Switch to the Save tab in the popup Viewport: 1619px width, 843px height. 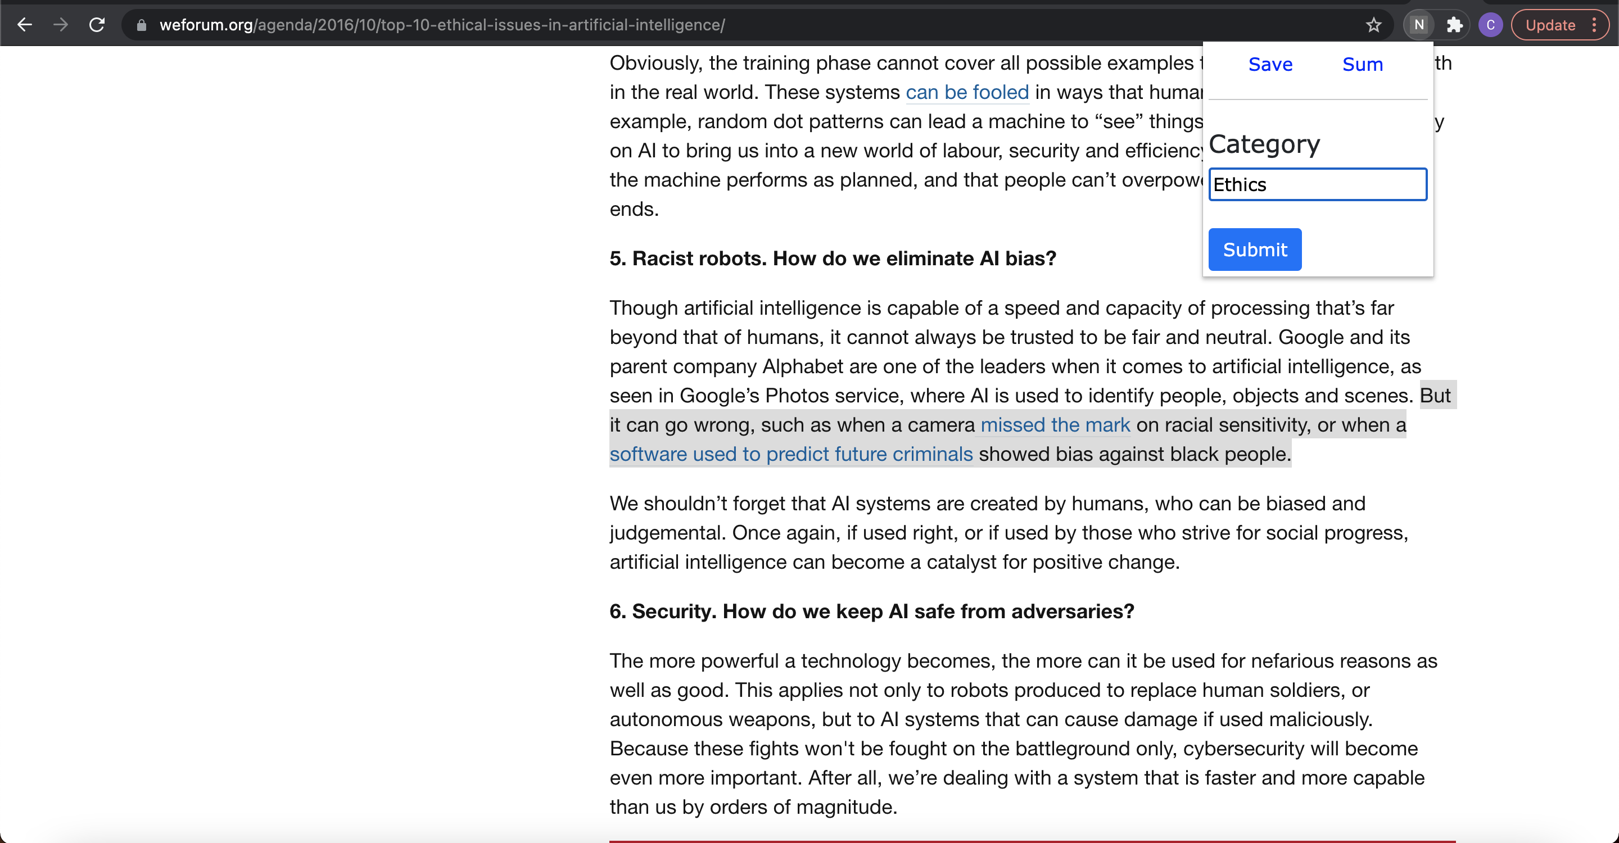(x=1269, y=64)
